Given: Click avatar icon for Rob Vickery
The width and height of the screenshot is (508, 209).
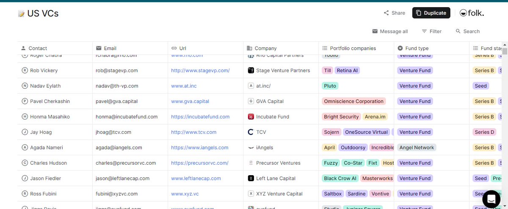Looking at the screenshot, I should coord(24,71).
